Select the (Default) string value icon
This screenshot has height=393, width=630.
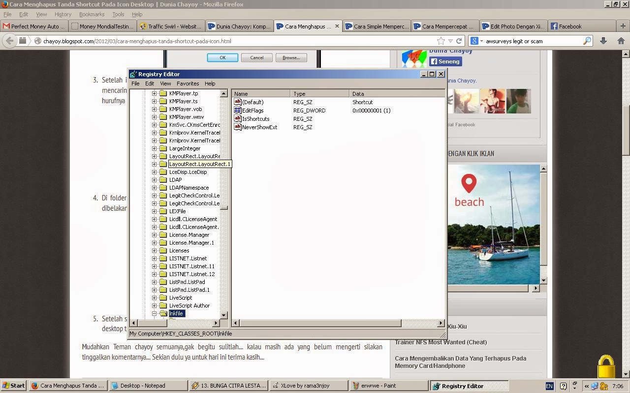(x=238, y=102)
